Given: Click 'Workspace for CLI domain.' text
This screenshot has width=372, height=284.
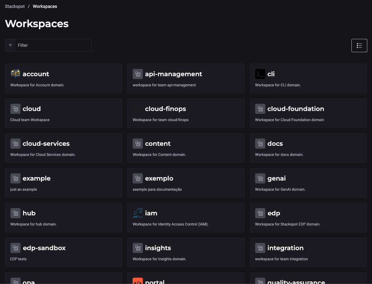Looking at the screenshot, I should tap(278, 85).
